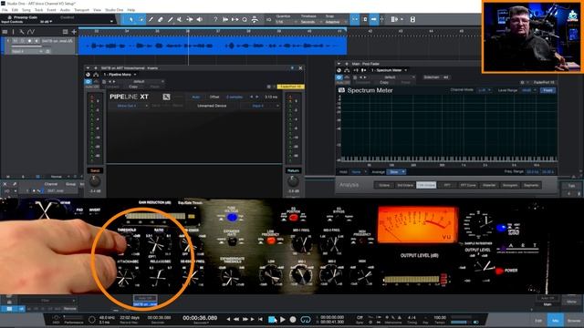Open the File menu
The image size is (584, 328).
[x=5, y=10]
